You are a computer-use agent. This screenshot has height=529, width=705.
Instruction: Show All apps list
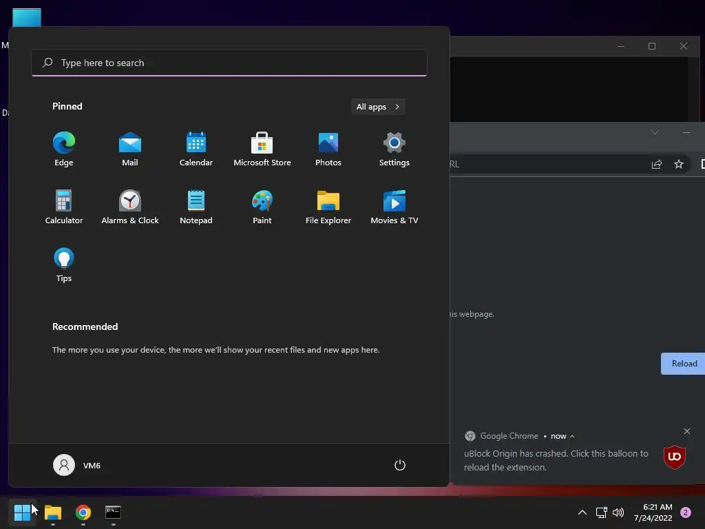coord(378,107)
